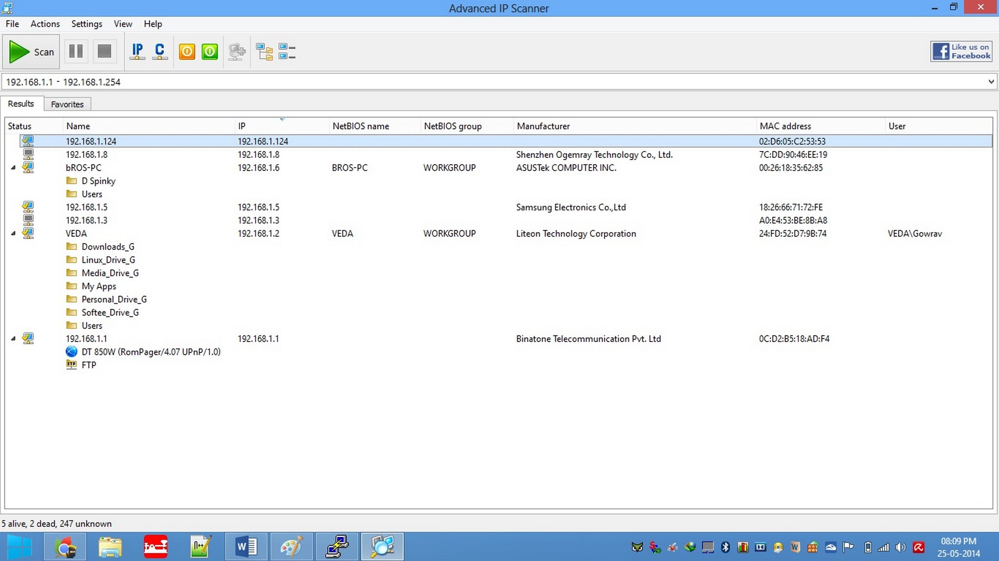The width and height of the screenshot is (999, 561).
Task: Click the Scan button to start scanning
Action: click(x=32, y=52)
